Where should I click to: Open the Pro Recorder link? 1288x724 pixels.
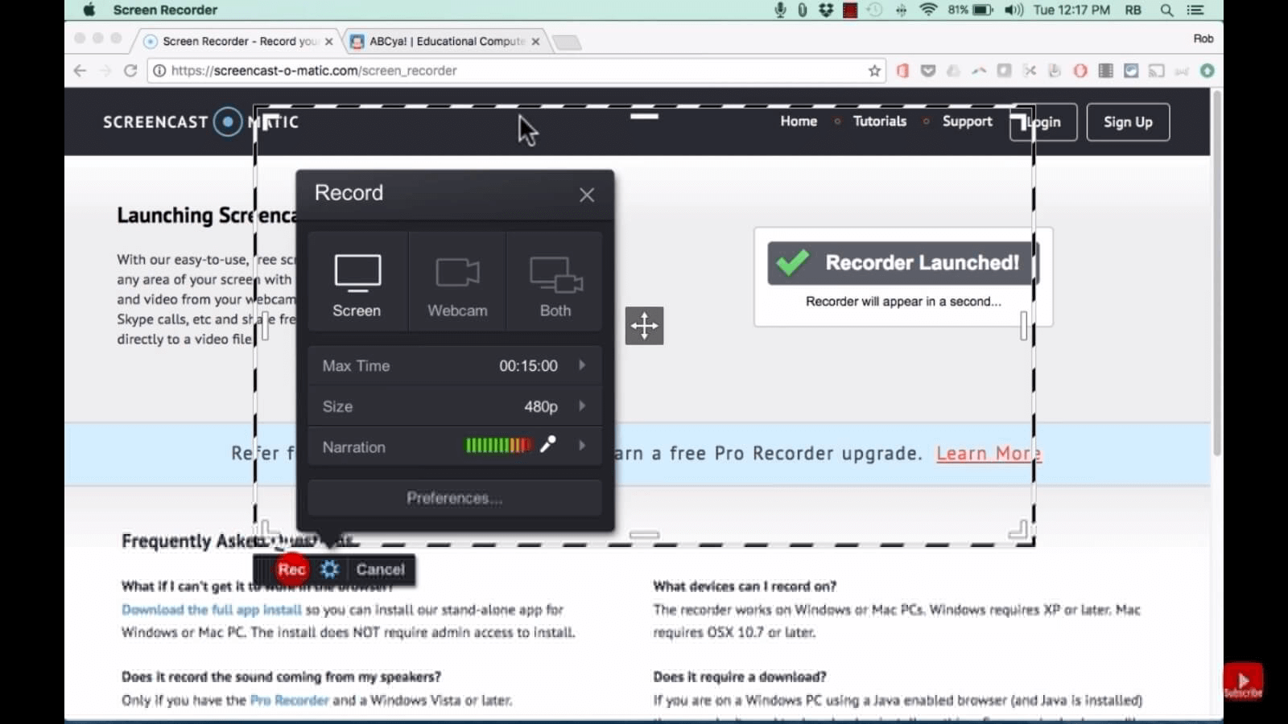(x=290, y=700)
